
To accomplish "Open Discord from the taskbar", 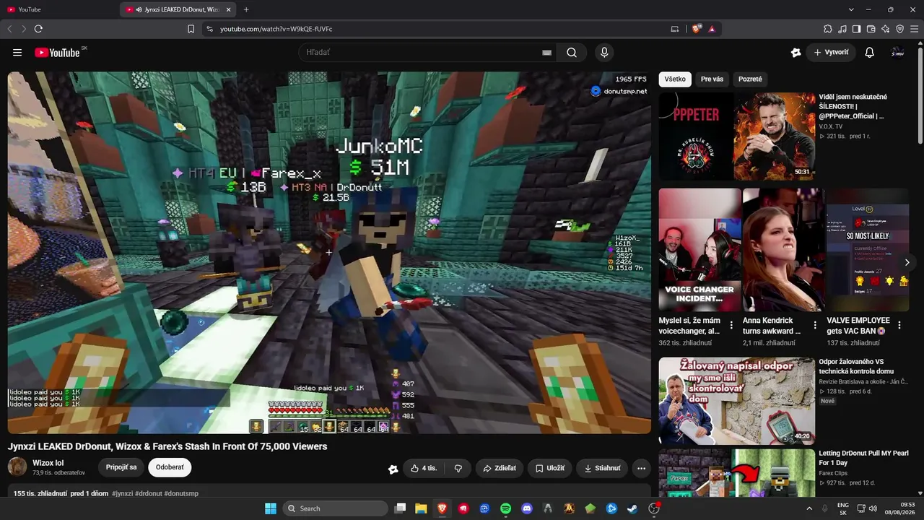I will [527, 508].
